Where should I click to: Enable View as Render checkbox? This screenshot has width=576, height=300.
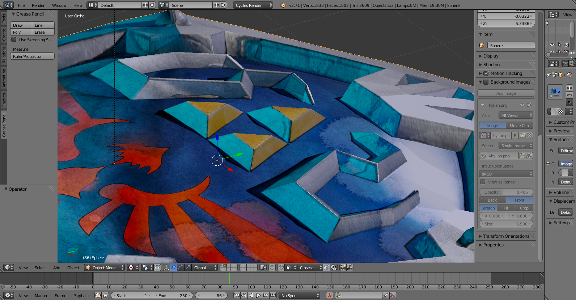pos(483,182)
